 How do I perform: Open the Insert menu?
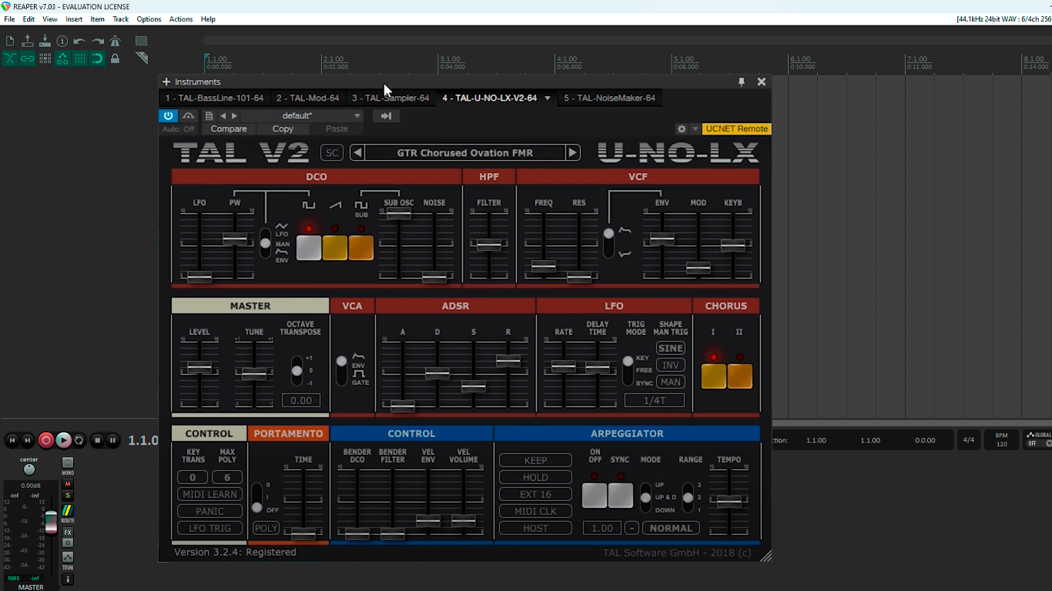click(x=74, y=19)
